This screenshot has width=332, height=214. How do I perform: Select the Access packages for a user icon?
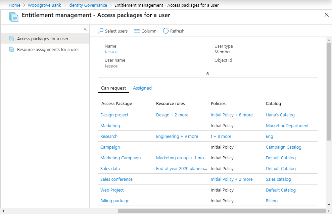(x=11, y=39)
